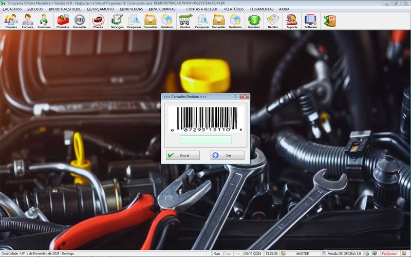The width and height of the screenshot is (411, 257).
Task: Open the MENU COMPRAS menu
Action: pyautogui.click(x=162, y=9)
